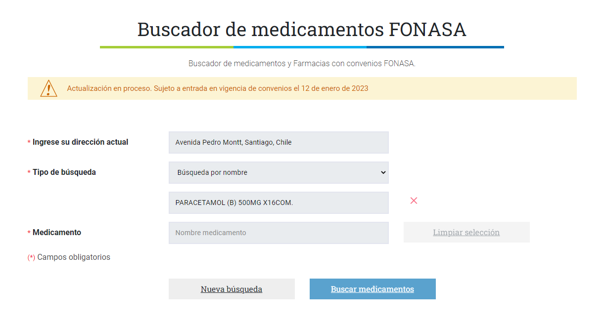
Task: Click the dark blue segment of title underline
Action: 435,47
